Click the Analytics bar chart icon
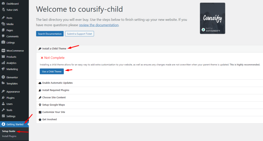 3,63
